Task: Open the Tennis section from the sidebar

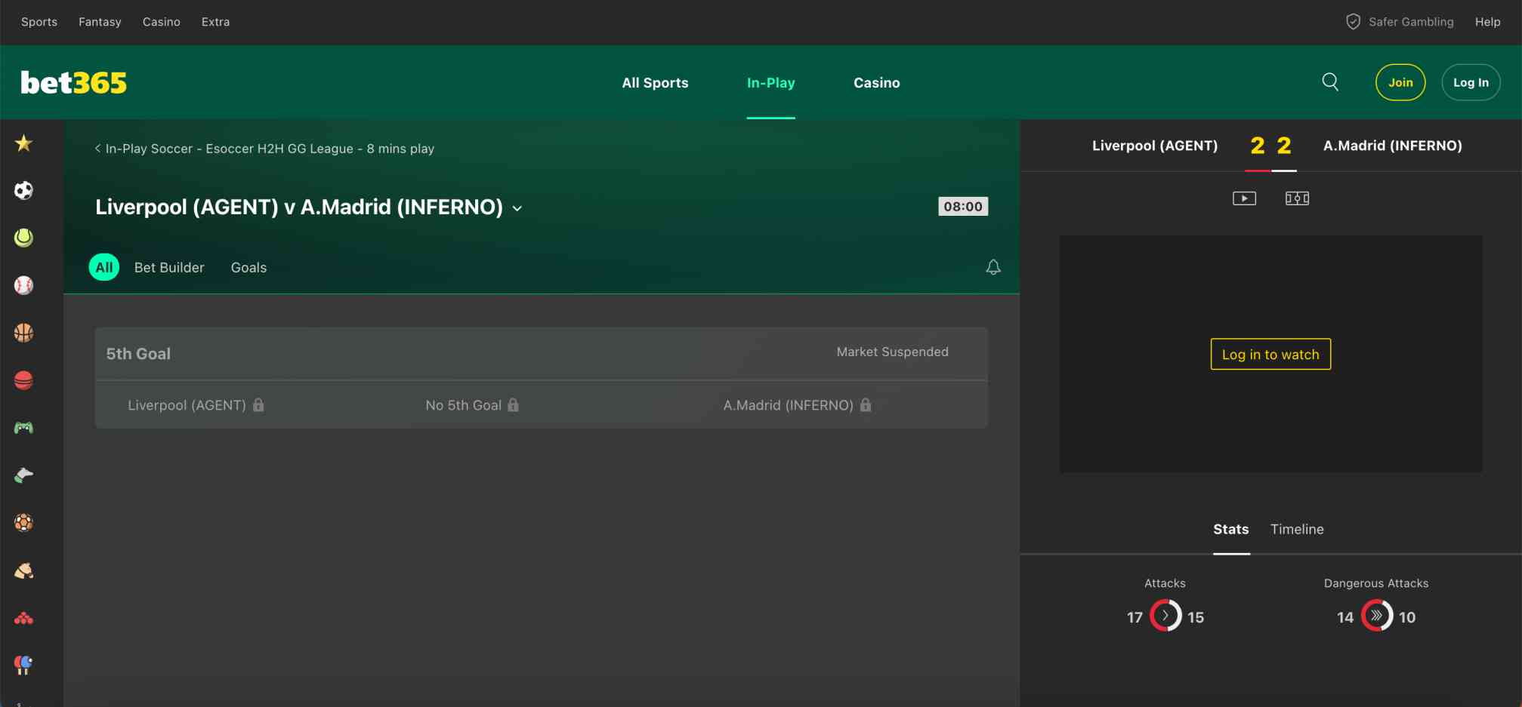Action: click(23, 238)
